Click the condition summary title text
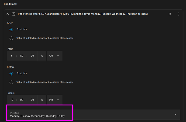Viewport: 186px width, 122px height. (x=83, y=14)
